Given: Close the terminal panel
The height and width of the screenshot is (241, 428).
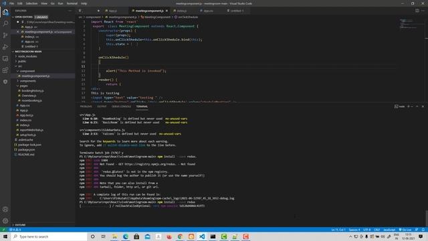Looking at the screenshot, I should (x=423, y=106).
